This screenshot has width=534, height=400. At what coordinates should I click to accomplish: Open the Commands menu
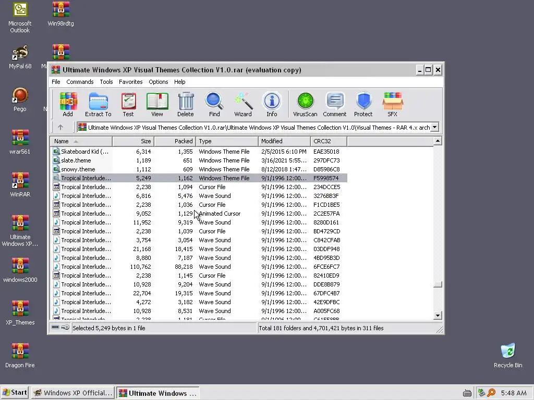[x=80, y=82]
